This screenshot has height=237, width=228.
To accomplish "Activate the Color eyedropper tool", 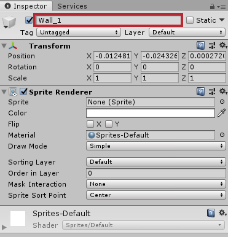I will point(221,113).
